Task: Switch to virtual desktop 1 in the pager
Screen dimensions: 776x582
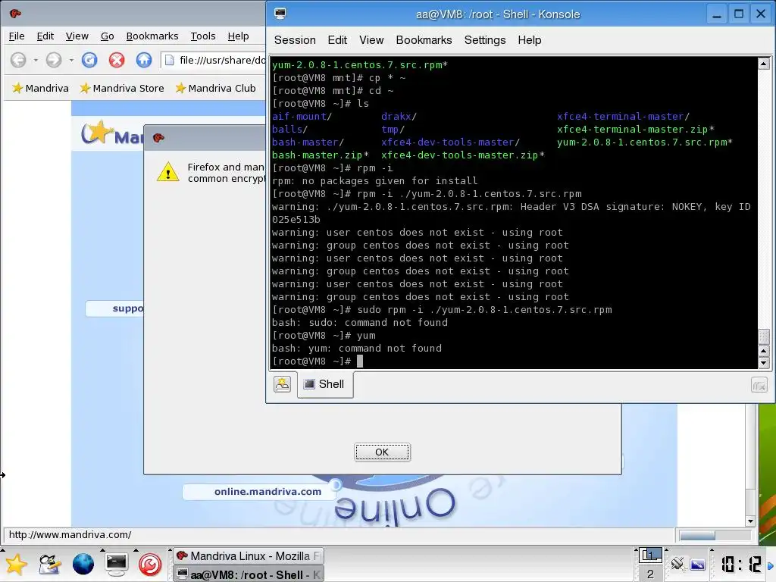Action: click(x=650, y=555)
